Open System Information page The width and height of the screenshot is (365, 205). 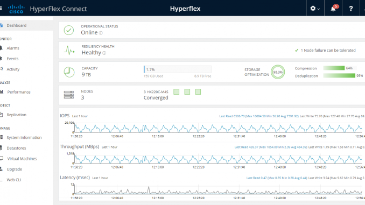click(24, 138)
